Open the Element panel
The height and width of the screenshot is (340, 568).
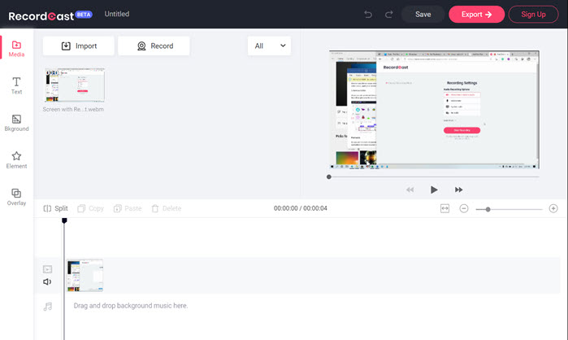tap(16, 160)
